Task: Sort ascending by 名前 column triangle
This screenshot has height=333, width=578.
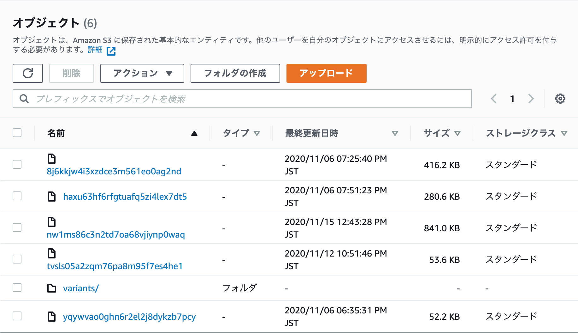Action: pyautogui.click(x=194, y=133)
